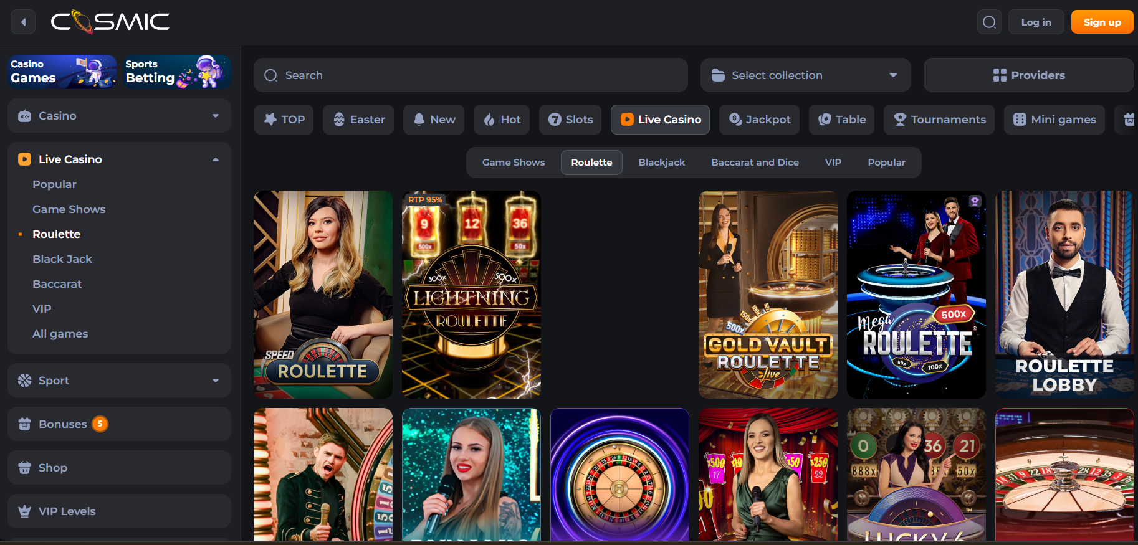Click the Log in button
Image resolution: width=1138 pixels, height=545 pixels.
(x=1036, y=22)
